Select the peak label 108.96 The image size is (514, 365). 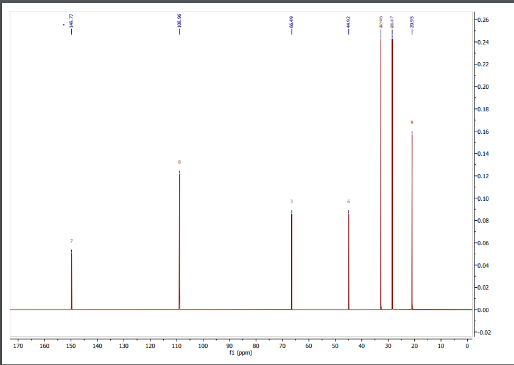point(178,20)
